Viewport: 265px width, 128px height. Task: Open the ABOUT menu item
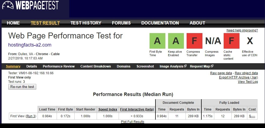coord(197,23)
